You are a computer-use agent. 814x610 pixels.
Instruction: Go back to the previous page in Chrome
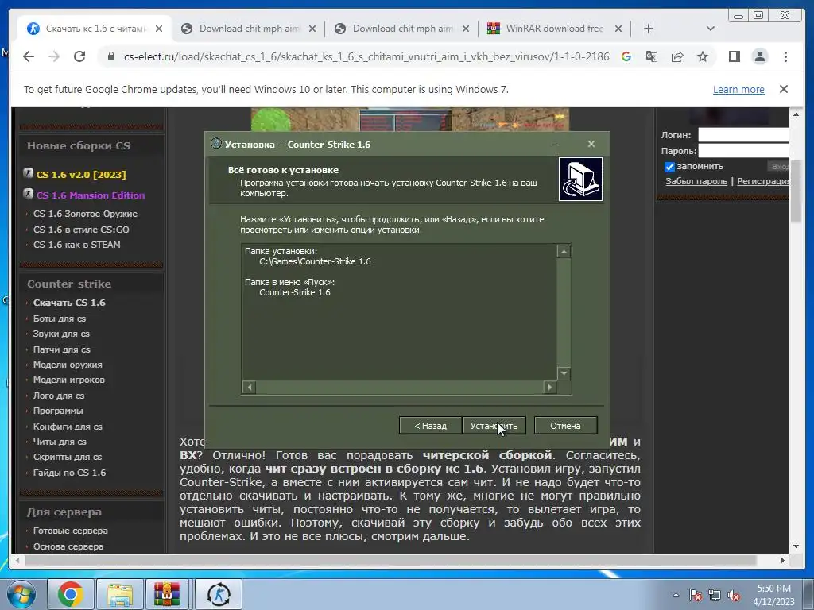coord(29,56)
